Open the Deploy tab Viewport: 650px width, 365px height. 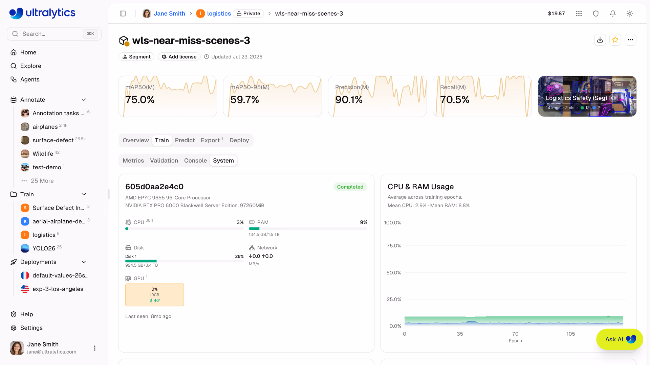click(x=239, y=140)
